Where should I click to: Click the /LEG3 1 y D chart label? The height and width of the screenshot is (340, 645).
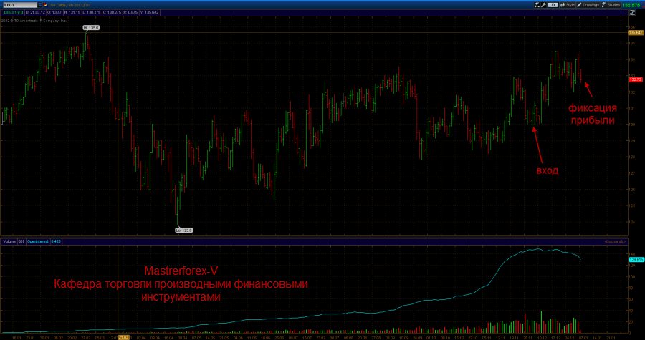[13, 12]
